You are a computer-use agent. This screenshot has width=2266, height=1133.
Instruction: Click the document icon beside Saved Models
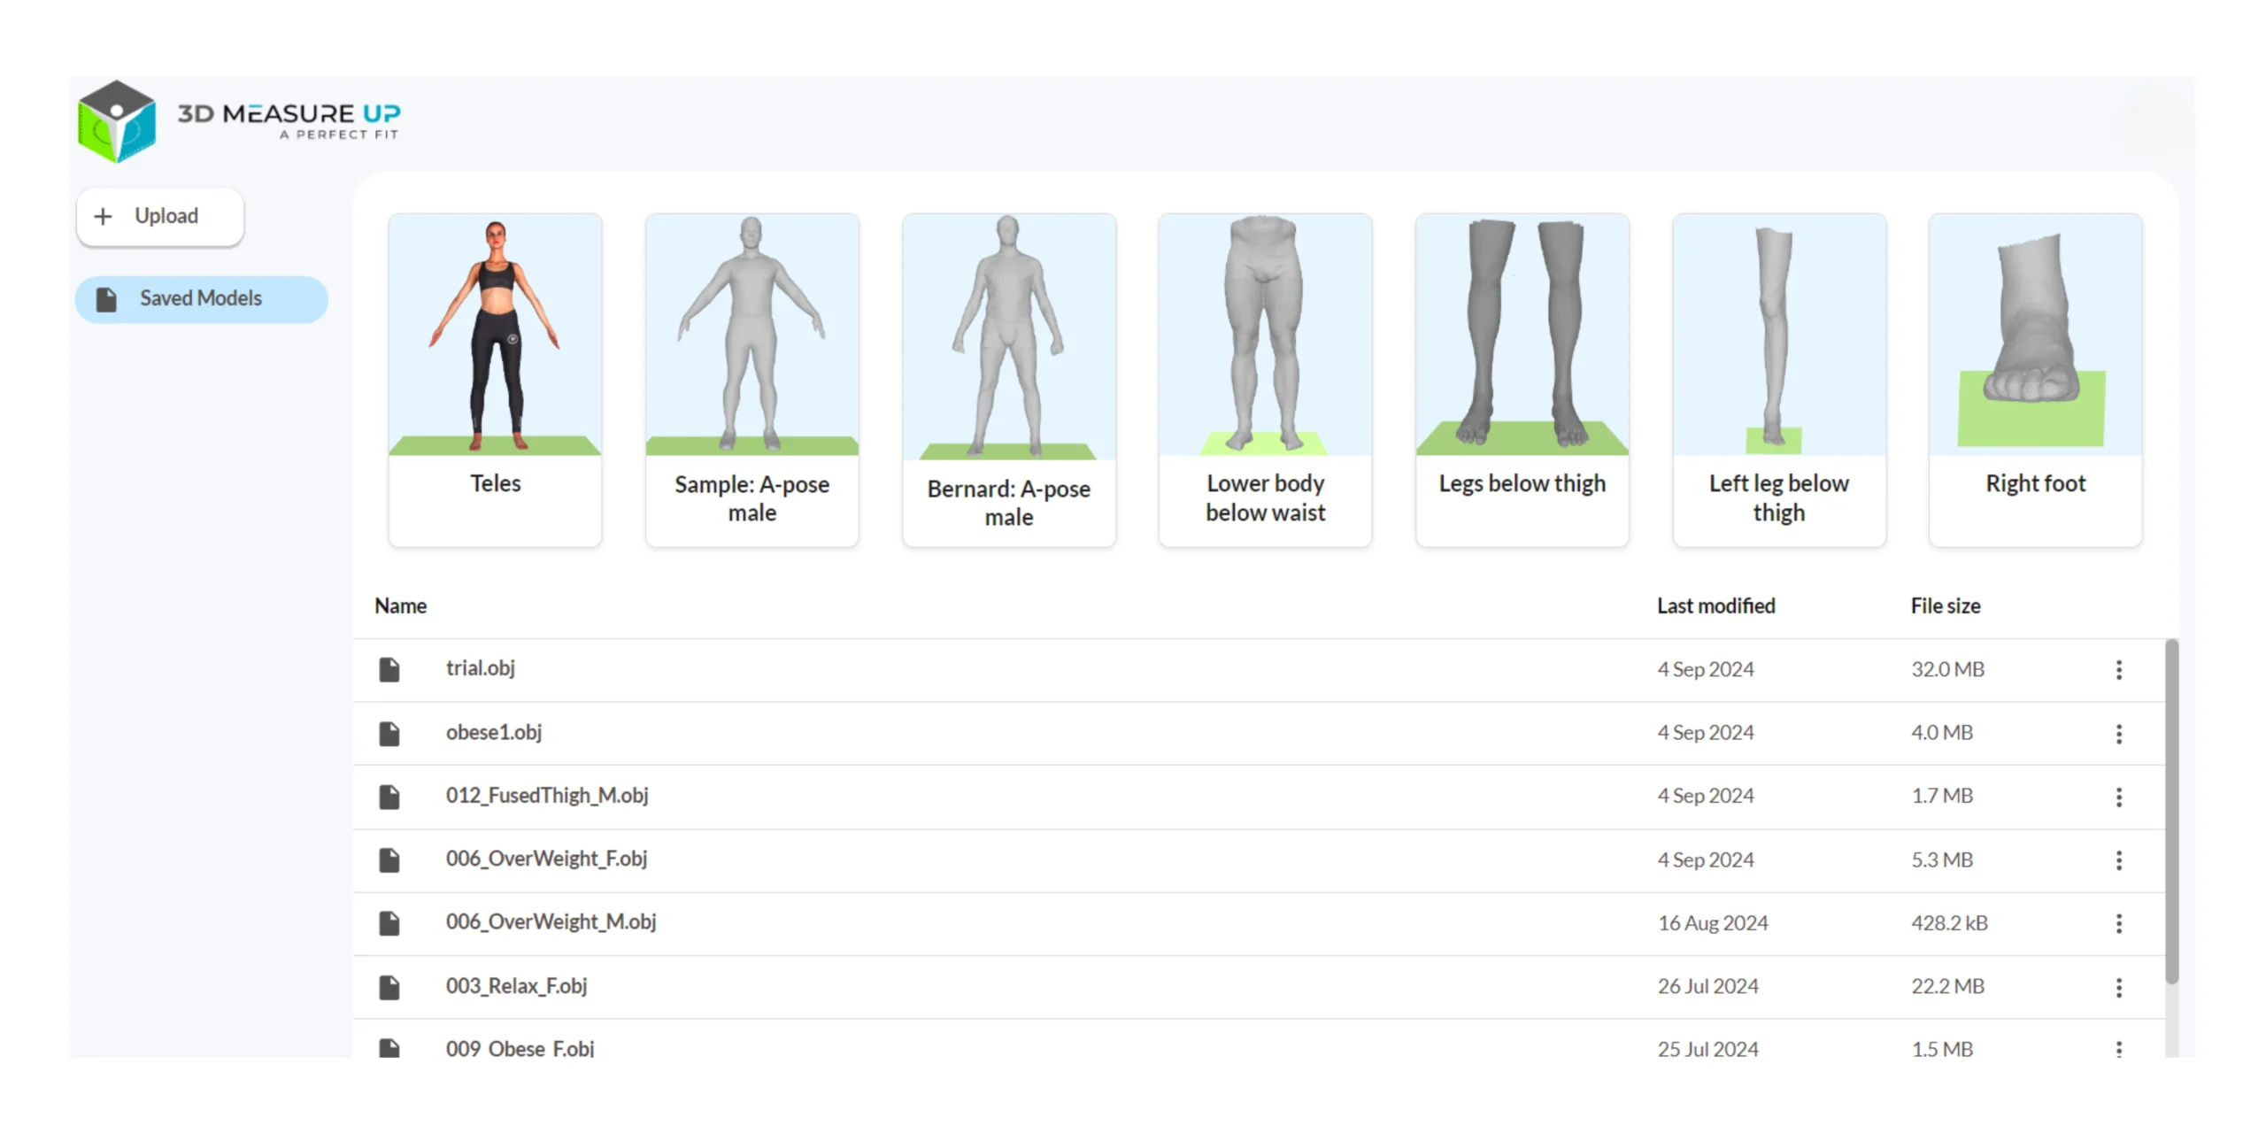[x=108, y=298]
